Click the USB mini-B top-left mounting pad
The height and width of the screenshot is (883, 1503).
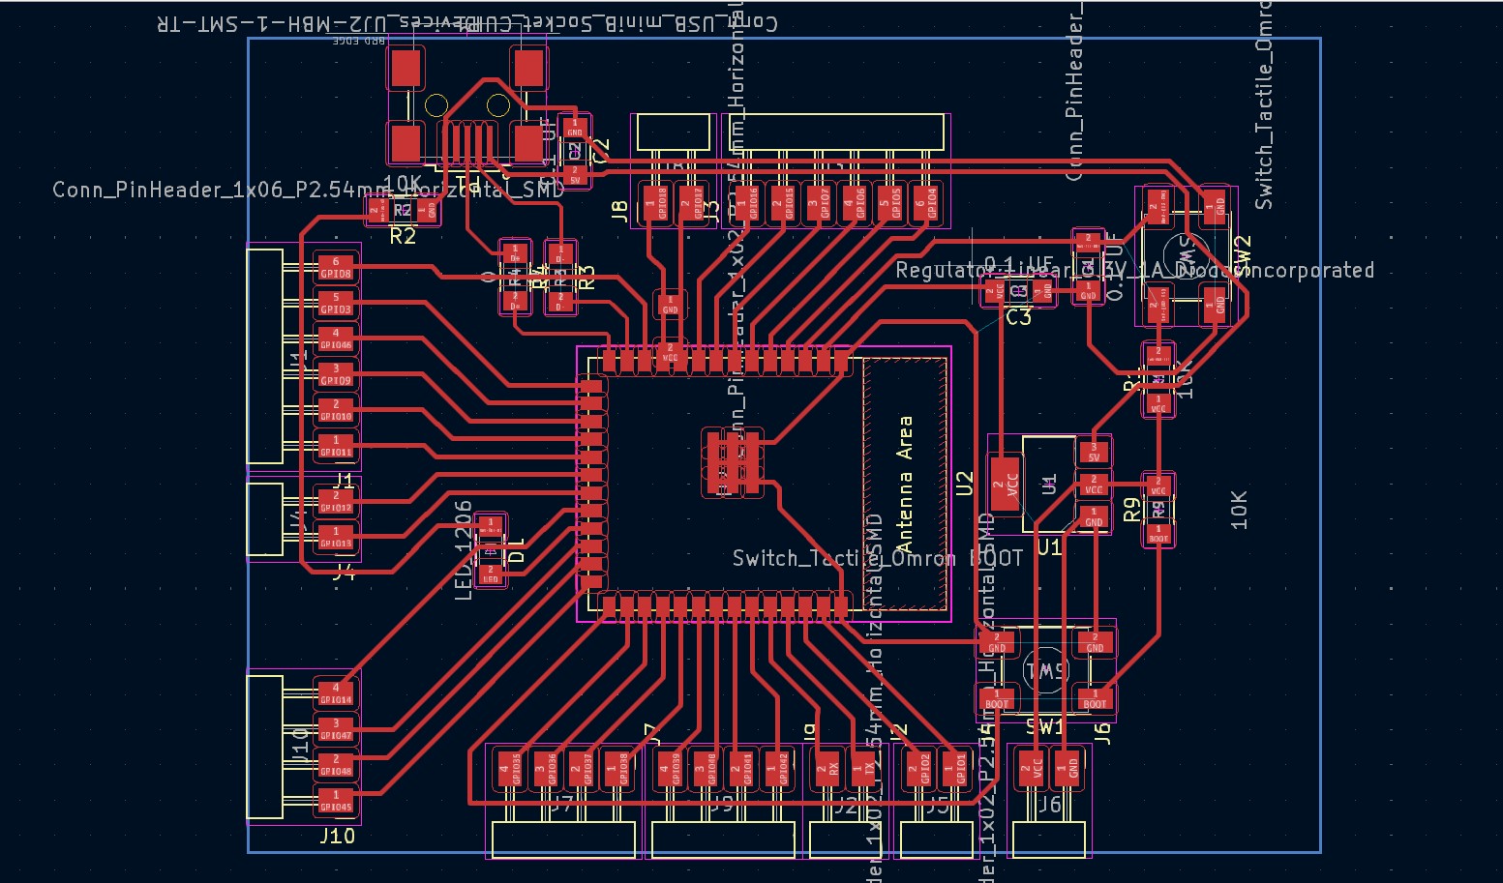click(x=406, y=69)
